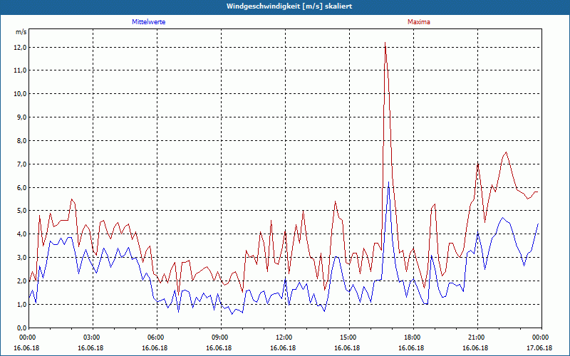
Task: Click the 12:00 time axis label
Action: (x=285, y=337)
